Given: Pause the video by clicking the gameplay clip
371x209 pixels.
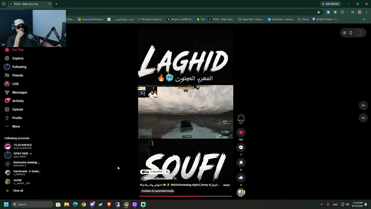Looking at the screenshot, I should (185, 112).
